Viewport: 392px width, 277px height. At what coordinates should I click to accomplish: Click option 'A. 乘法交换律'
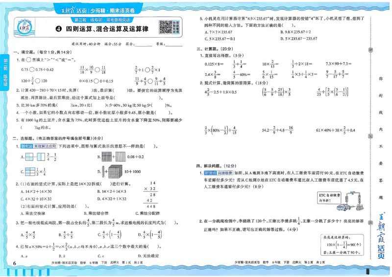(x=33, y=213)
